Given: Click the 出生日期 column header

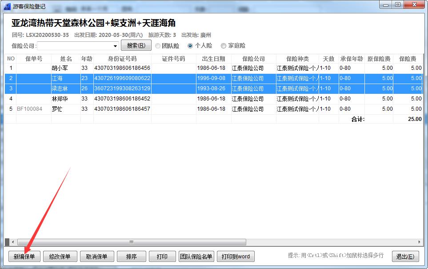Looking at the screenshot, I should point(213,59).
